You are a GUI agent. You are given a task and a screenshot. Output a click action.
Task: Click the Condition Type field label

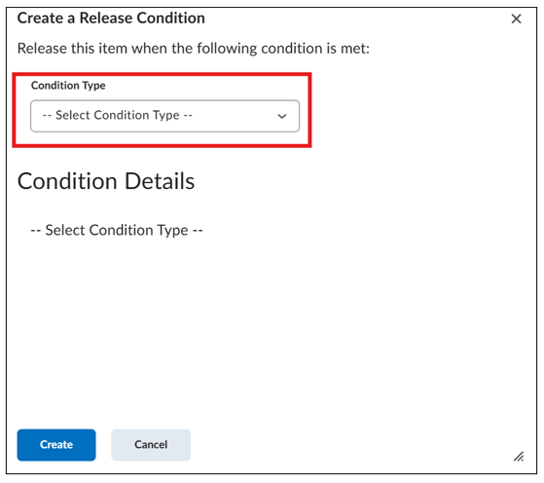pos(68,86)
